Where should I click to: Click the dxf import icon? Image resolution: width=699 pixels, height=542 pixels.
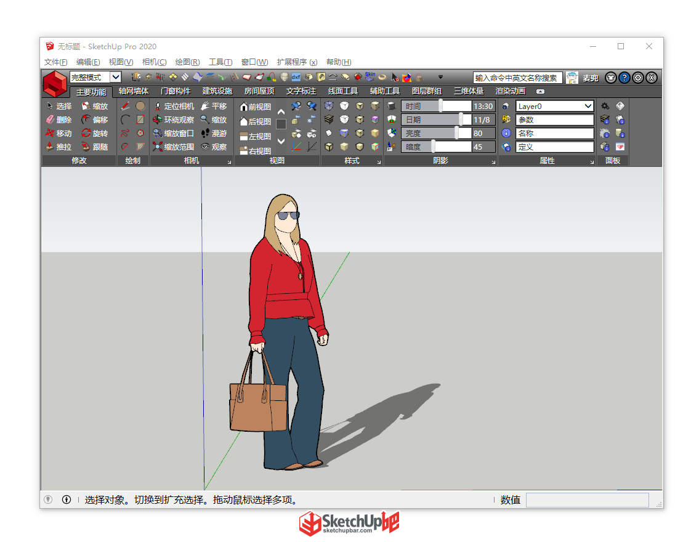tap(296, 77)
